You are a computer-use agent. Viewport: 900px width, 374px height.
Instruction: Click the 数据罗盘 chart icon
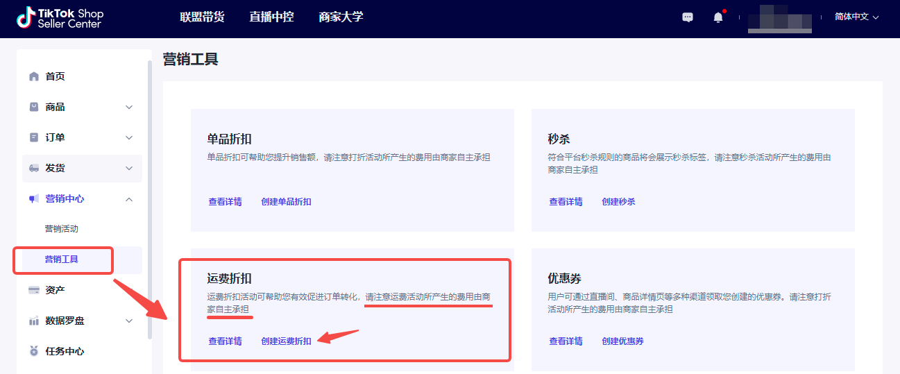(x=34, y=321)
